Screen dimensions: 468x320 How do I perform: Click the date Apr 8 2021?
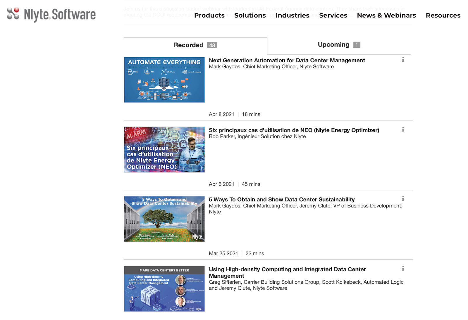pos(221,114)
